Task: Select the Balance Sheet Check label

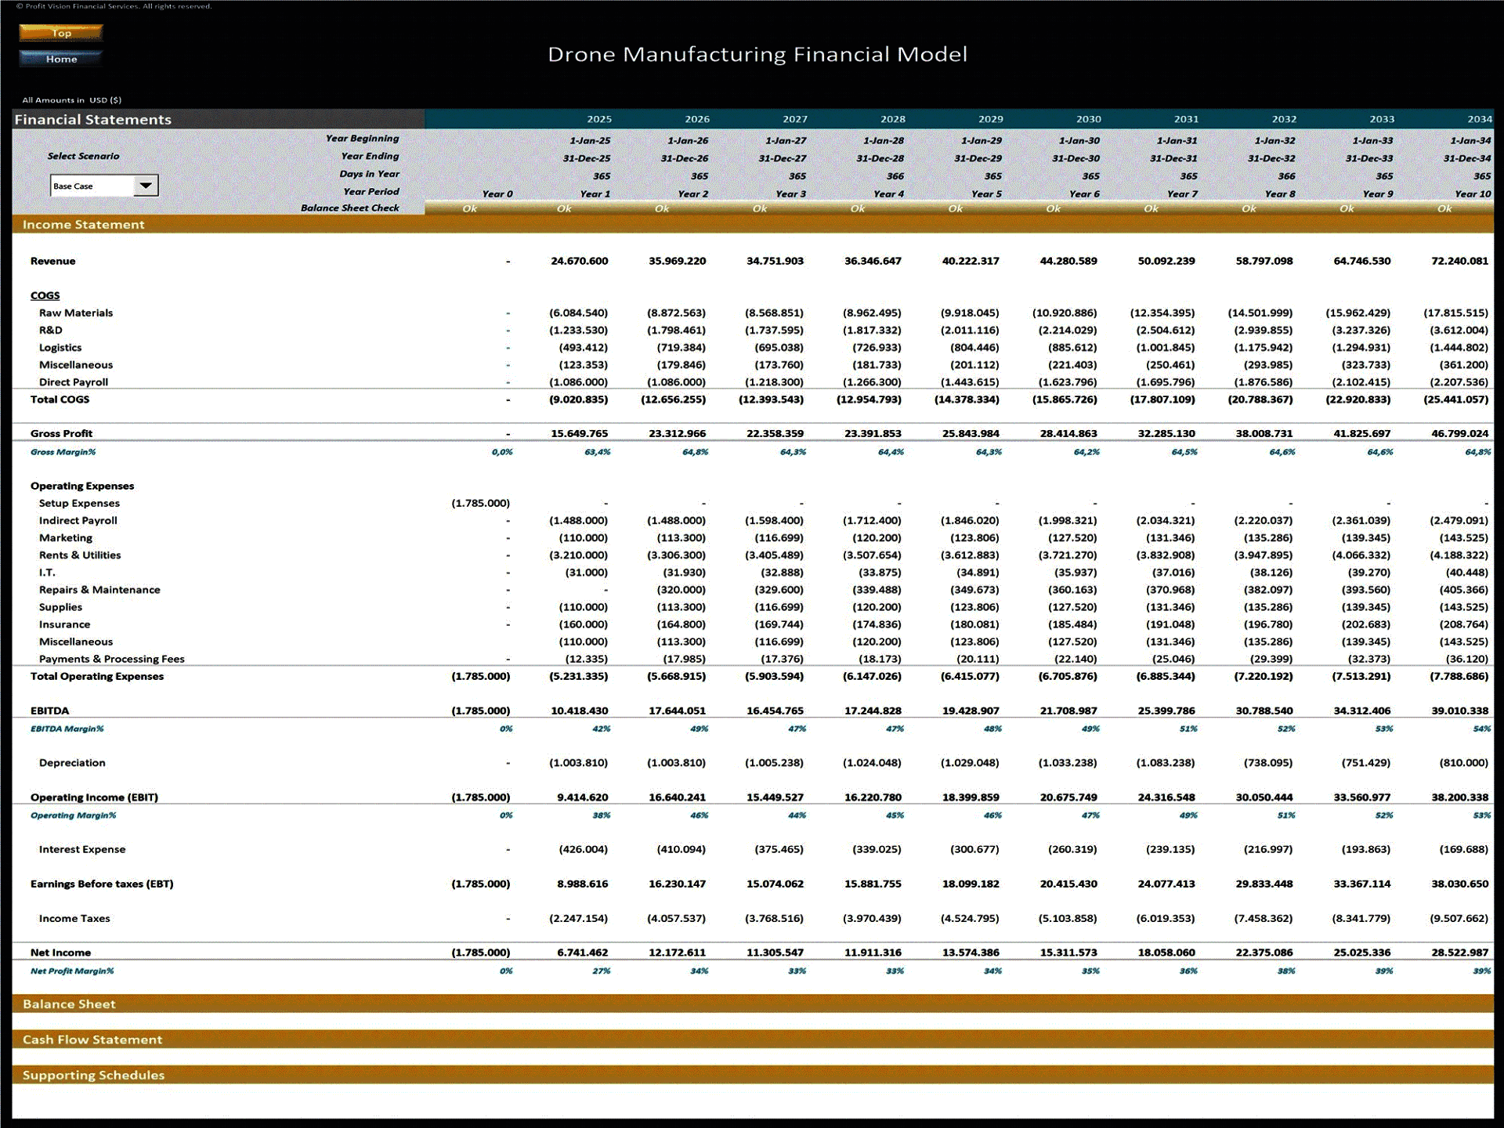Action: [x=350, y=208]
